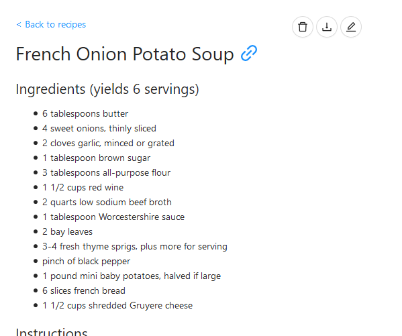Select the 2 bay leaves item

[67, 231]
